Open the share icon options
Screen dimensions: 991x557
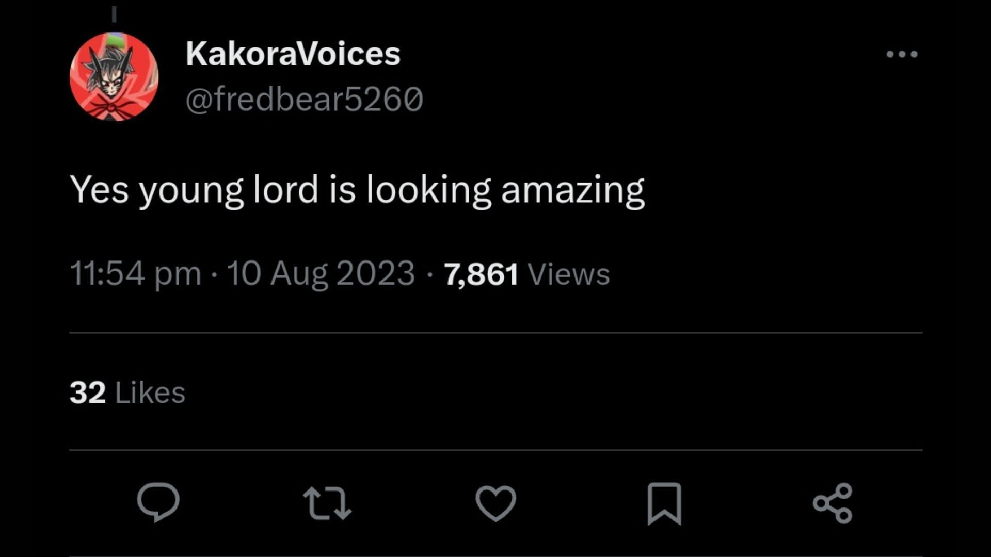(x=832, y=503)
